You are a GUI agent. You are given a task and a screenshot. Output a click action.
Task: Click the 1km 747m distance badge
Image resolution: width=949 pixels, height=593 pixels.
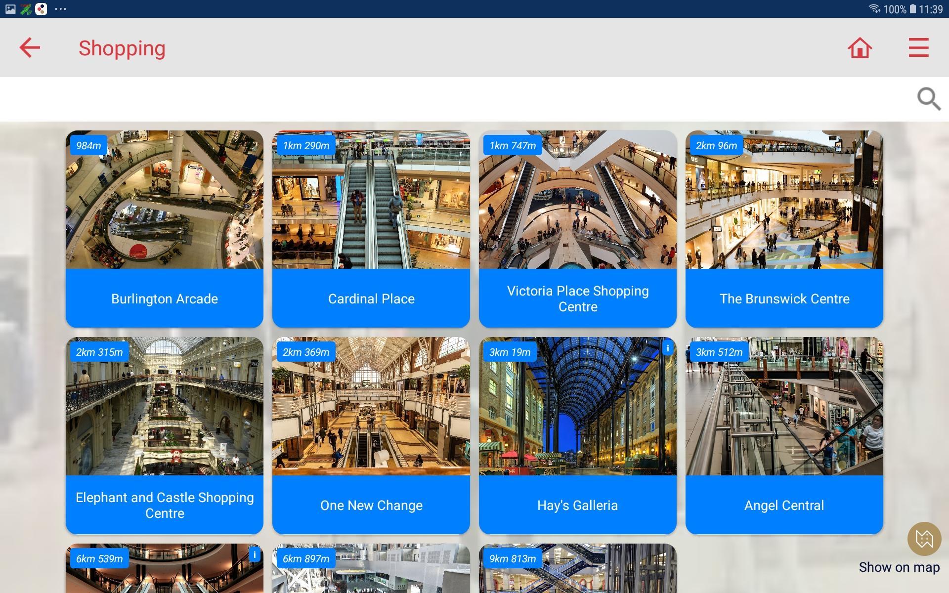click(513, 146)
